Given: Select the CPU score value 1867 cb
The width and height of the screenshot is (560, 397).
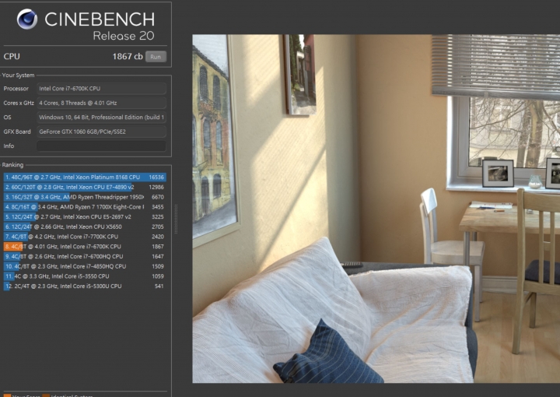Looking at the screenshot, I should coord(127,57).
